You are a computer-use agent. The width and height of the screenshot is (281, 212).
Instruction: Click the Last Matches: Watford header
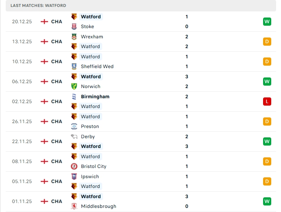(x=38, y=5)
